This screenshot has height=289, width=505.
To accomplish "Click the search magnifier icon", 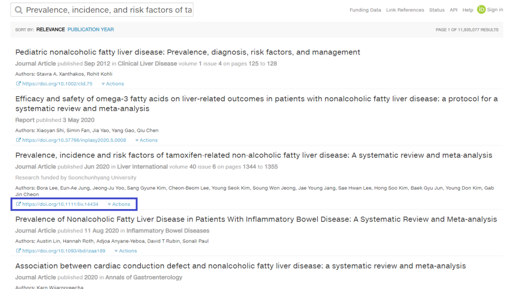I will point(19,10).
